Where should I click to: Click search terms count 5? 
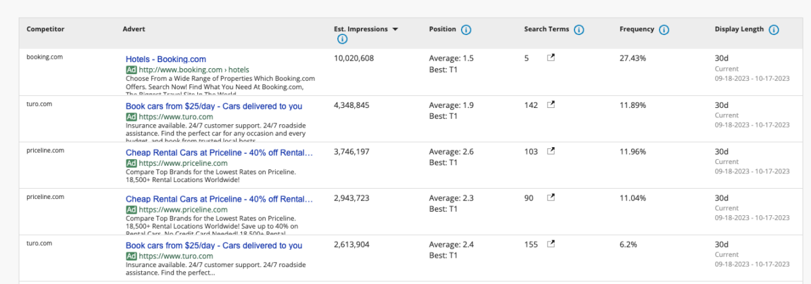point(526,59)
